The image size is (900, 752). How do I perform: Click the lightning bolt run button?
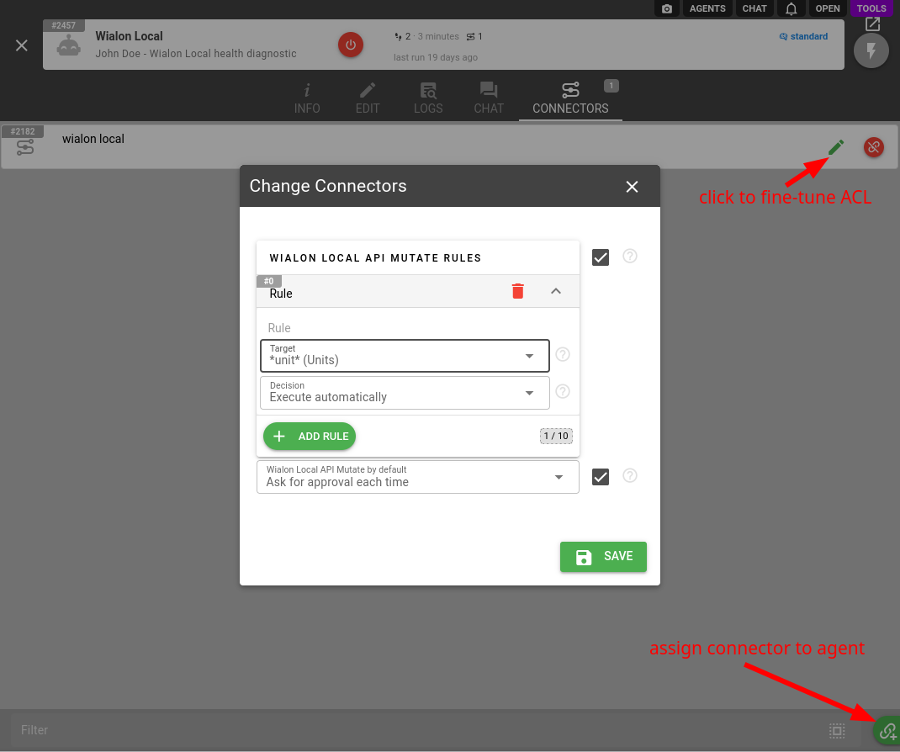coord(871,50)
